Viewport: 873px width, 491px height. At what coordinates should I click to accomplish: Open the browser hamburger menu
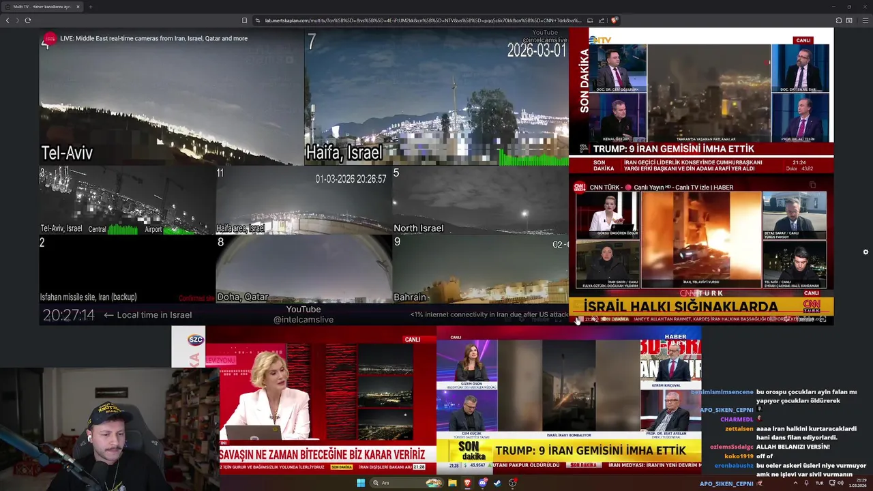(865, 20)
